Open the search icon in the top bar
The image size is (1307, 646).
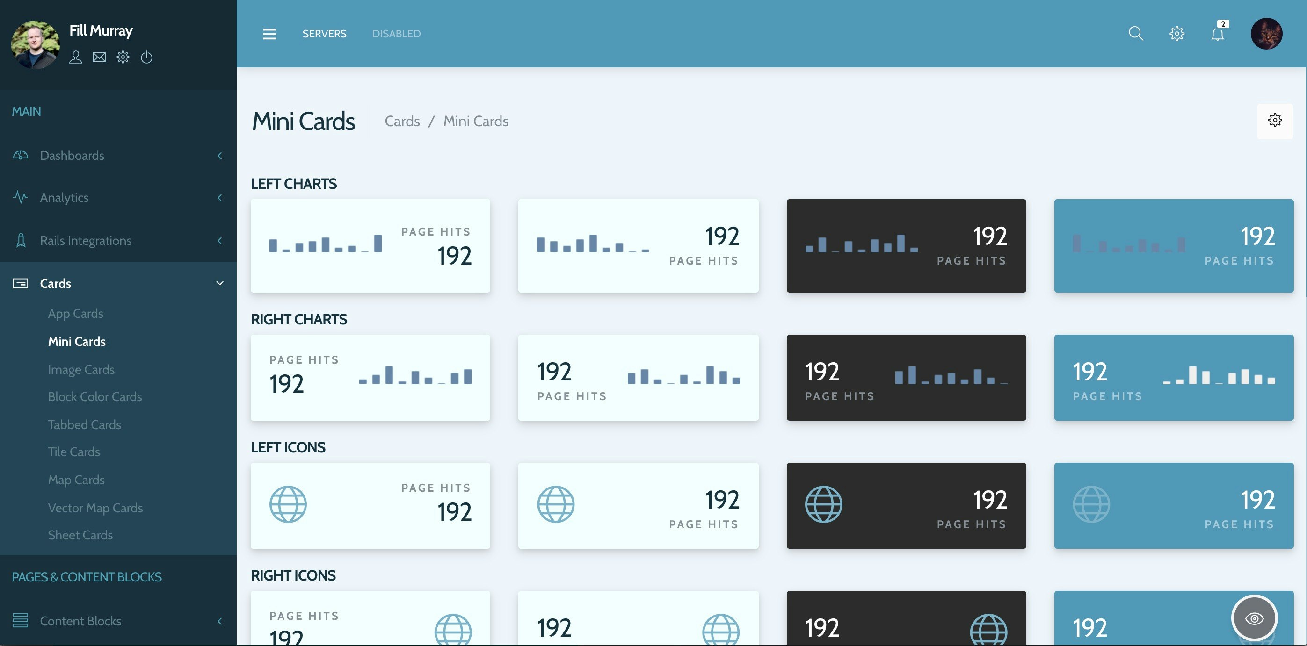(1136, 33)
